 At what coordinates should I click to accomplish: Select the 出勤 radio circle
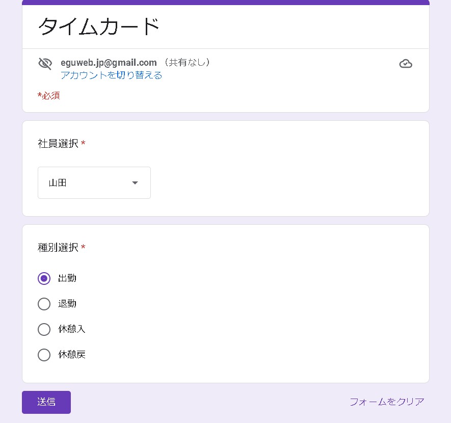44,278
